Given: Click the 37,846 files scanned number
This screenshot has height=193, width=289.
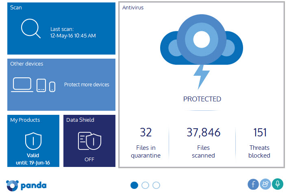Looking at the screenshot, I should point(204,132).
